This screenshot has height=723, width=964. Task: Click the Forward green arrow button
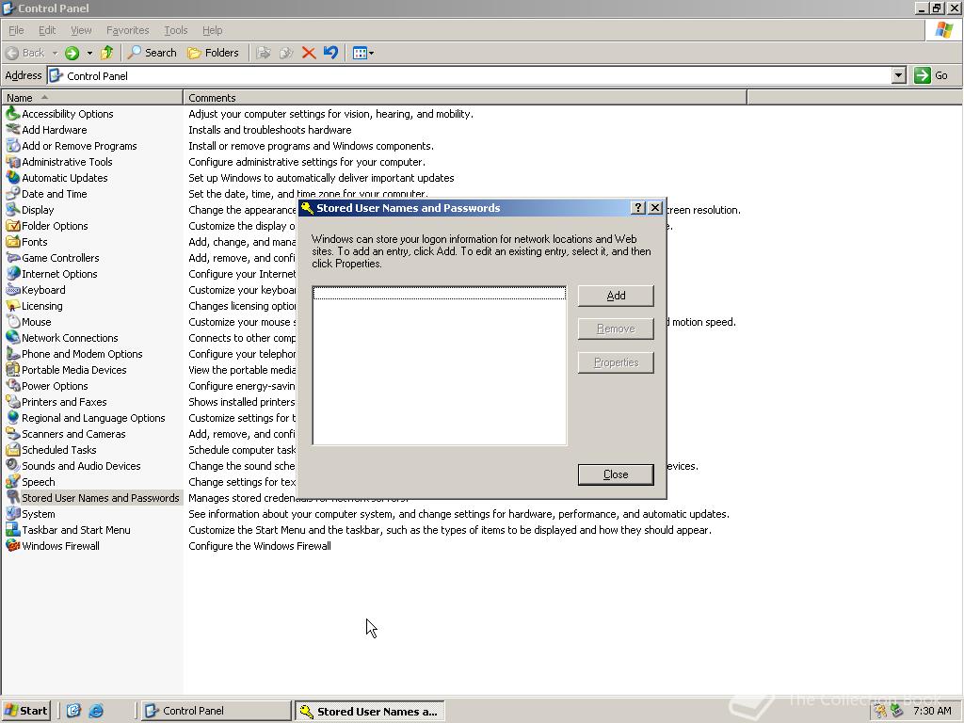72,53
